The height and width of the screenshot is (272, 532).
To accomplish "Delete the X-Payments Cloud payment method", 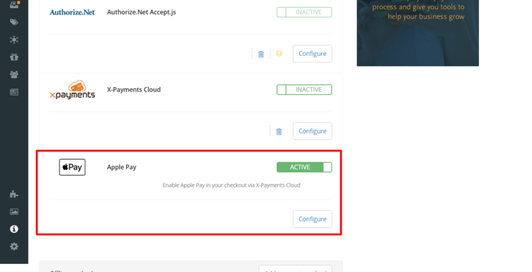I will [x=279, y=132].
